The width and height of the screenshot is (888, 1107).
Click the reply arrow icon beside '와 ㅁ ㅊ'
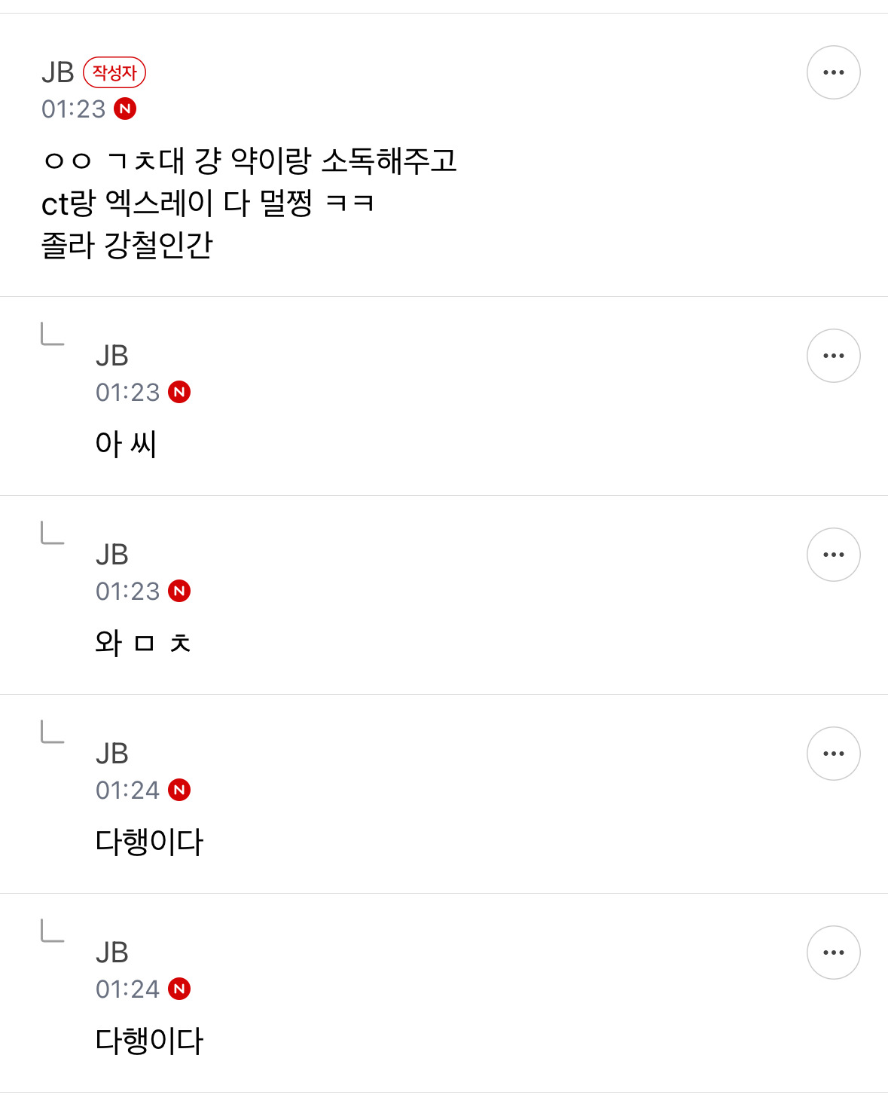[52, 533]
